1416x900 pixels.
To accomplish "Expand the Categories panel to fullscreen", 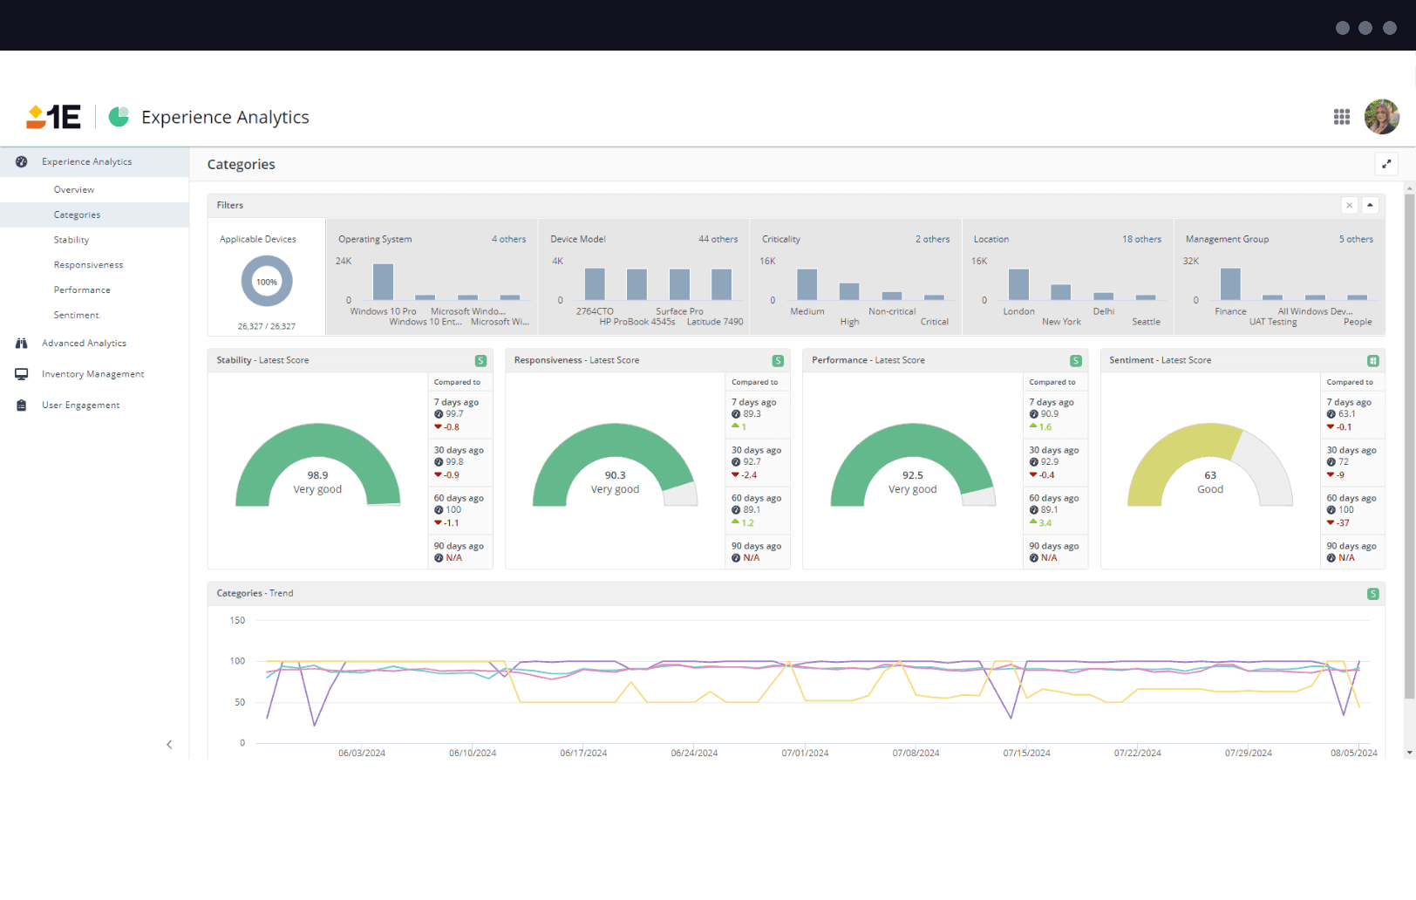I will 1387,163.
